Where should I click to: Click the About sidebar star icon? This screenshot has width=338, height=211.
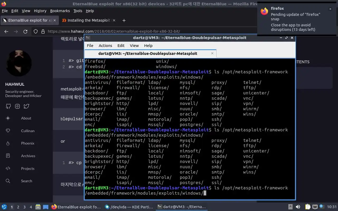[8, 118]
